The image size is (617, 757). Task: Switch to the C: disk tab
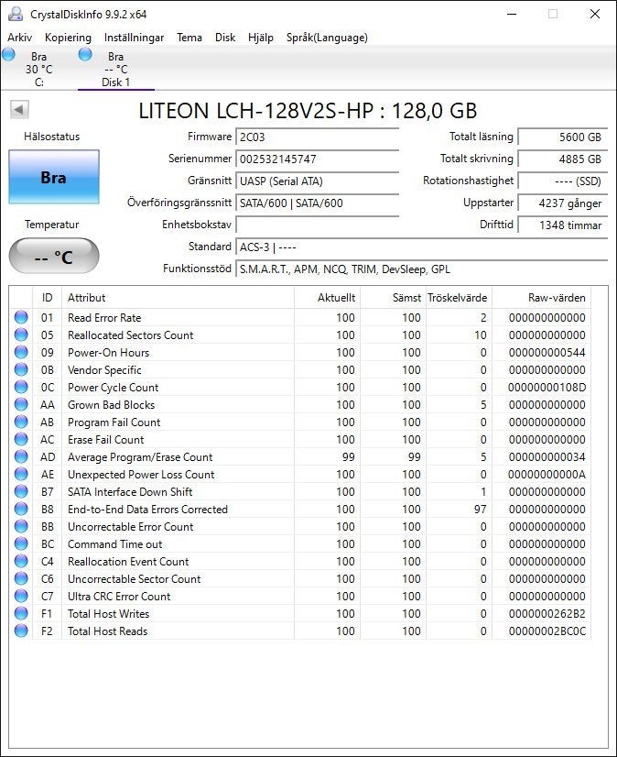pos(38,69)
